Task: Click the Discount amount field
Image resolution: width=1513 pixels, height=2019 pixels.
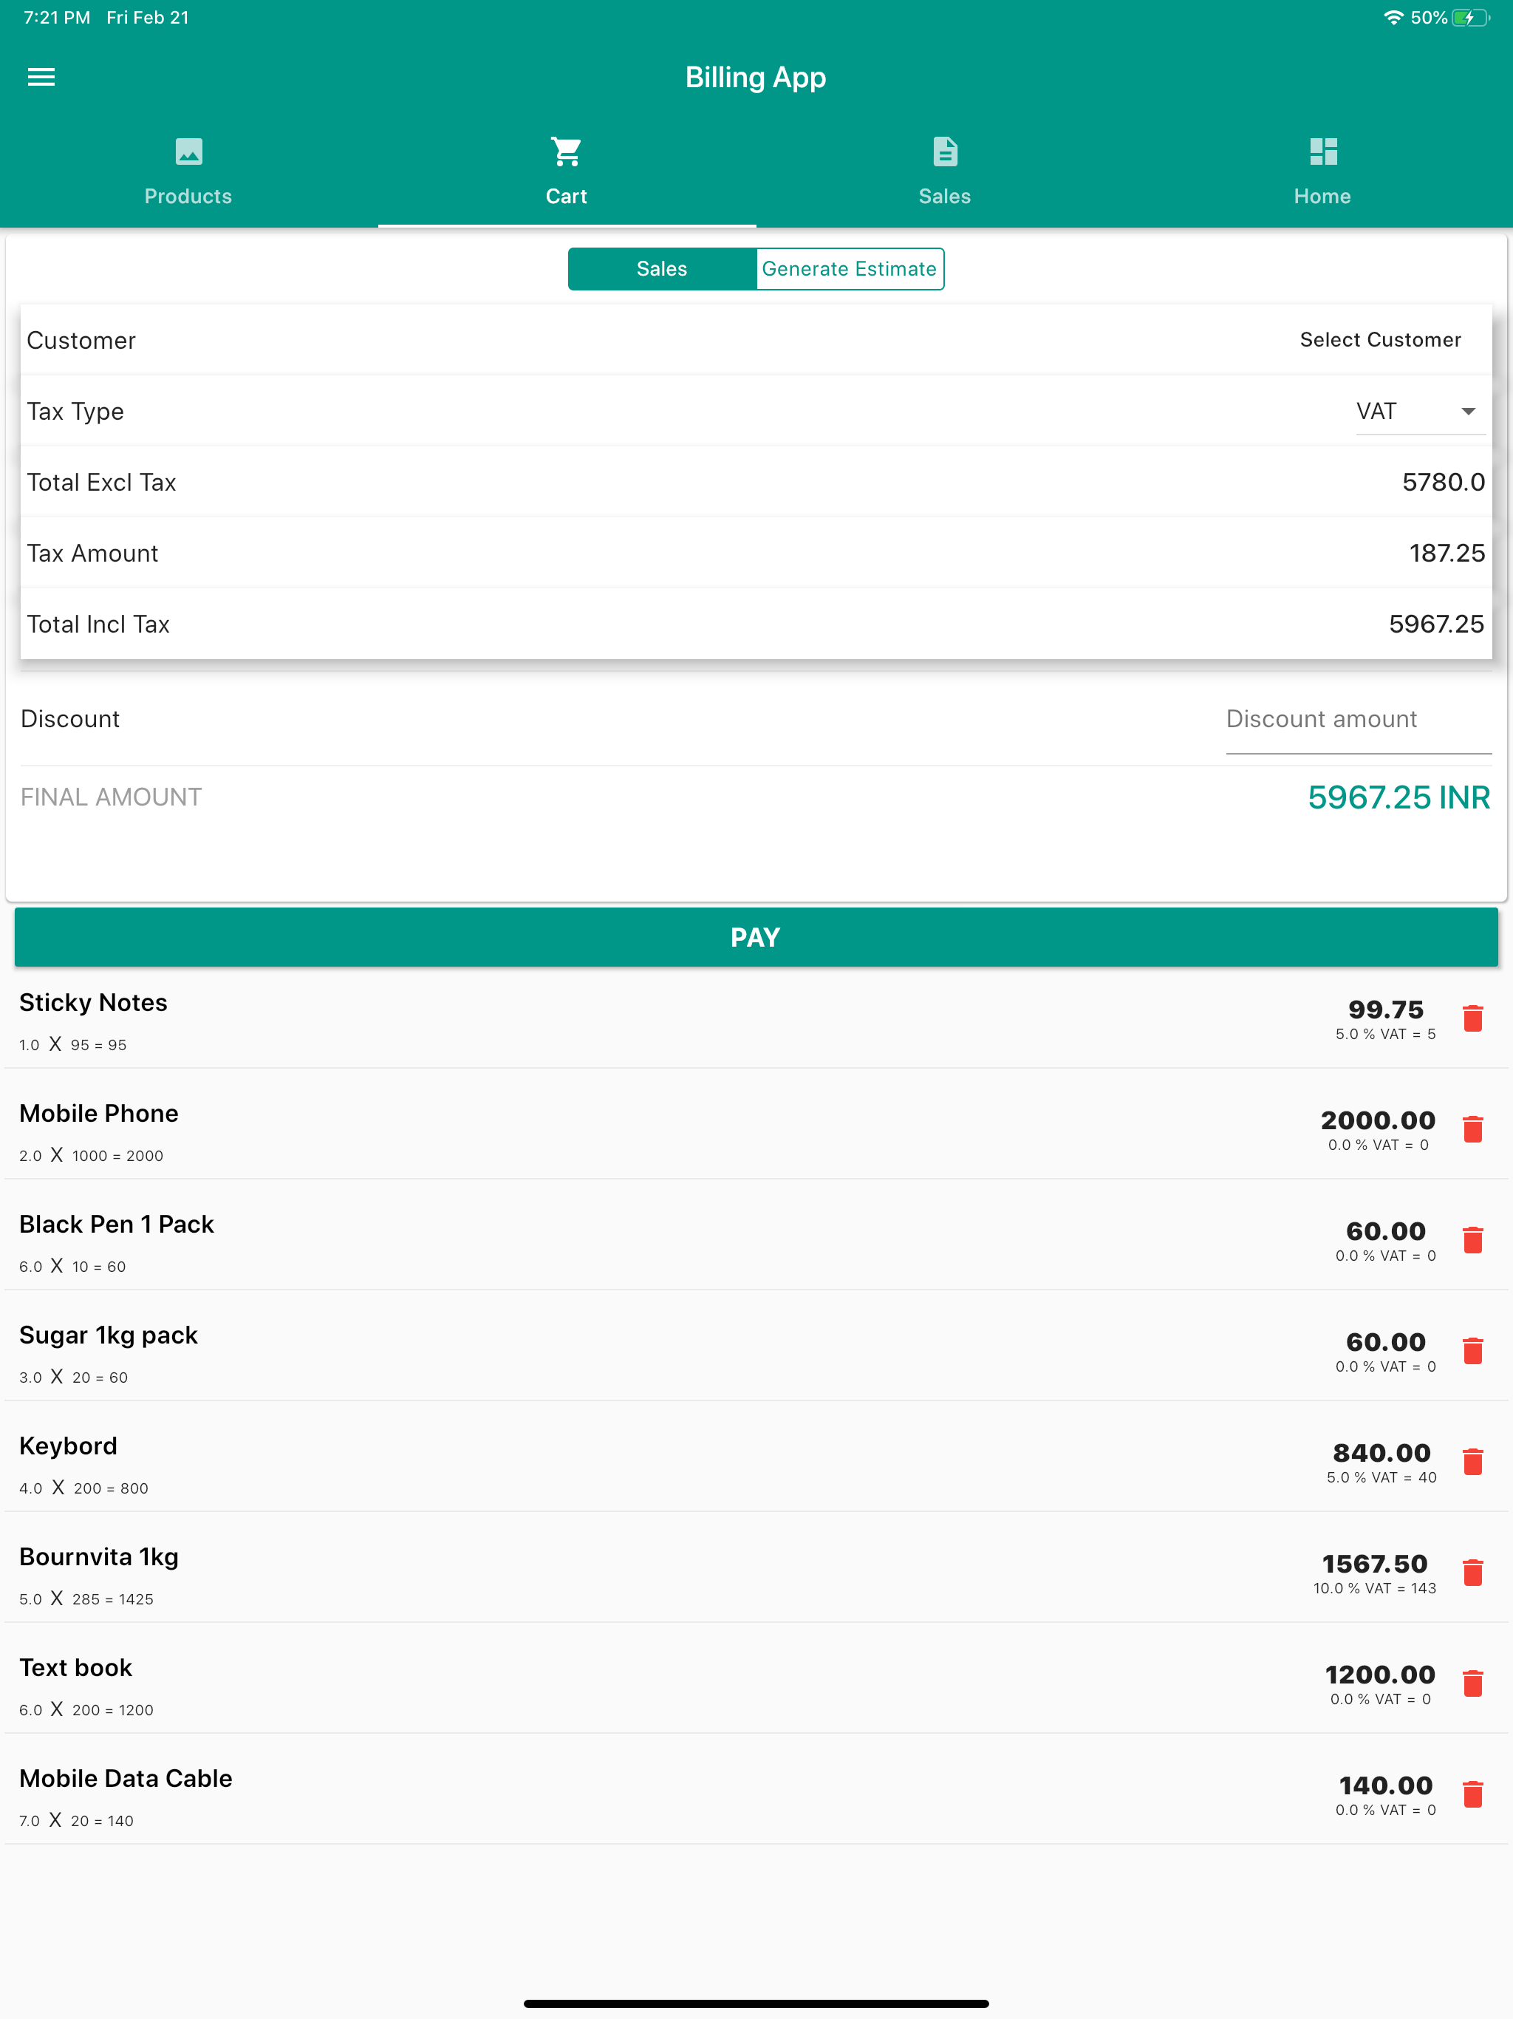Action: point(1358,720)
